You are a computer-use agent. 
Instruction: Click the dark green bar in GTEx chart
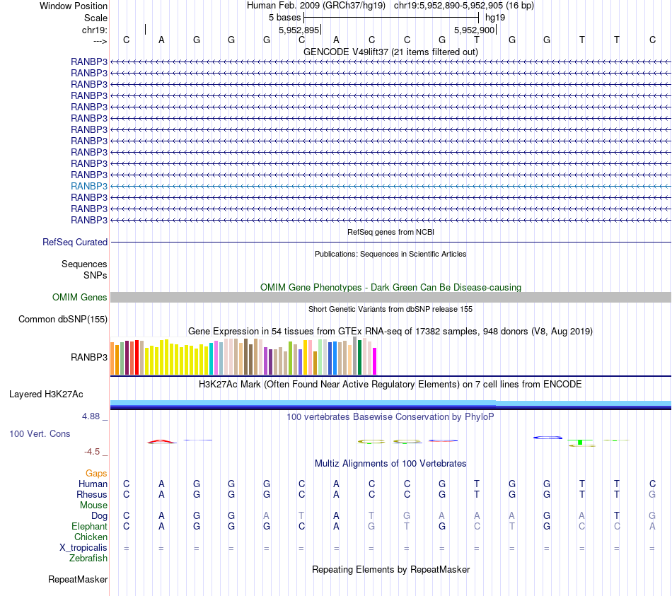[359, 357]
